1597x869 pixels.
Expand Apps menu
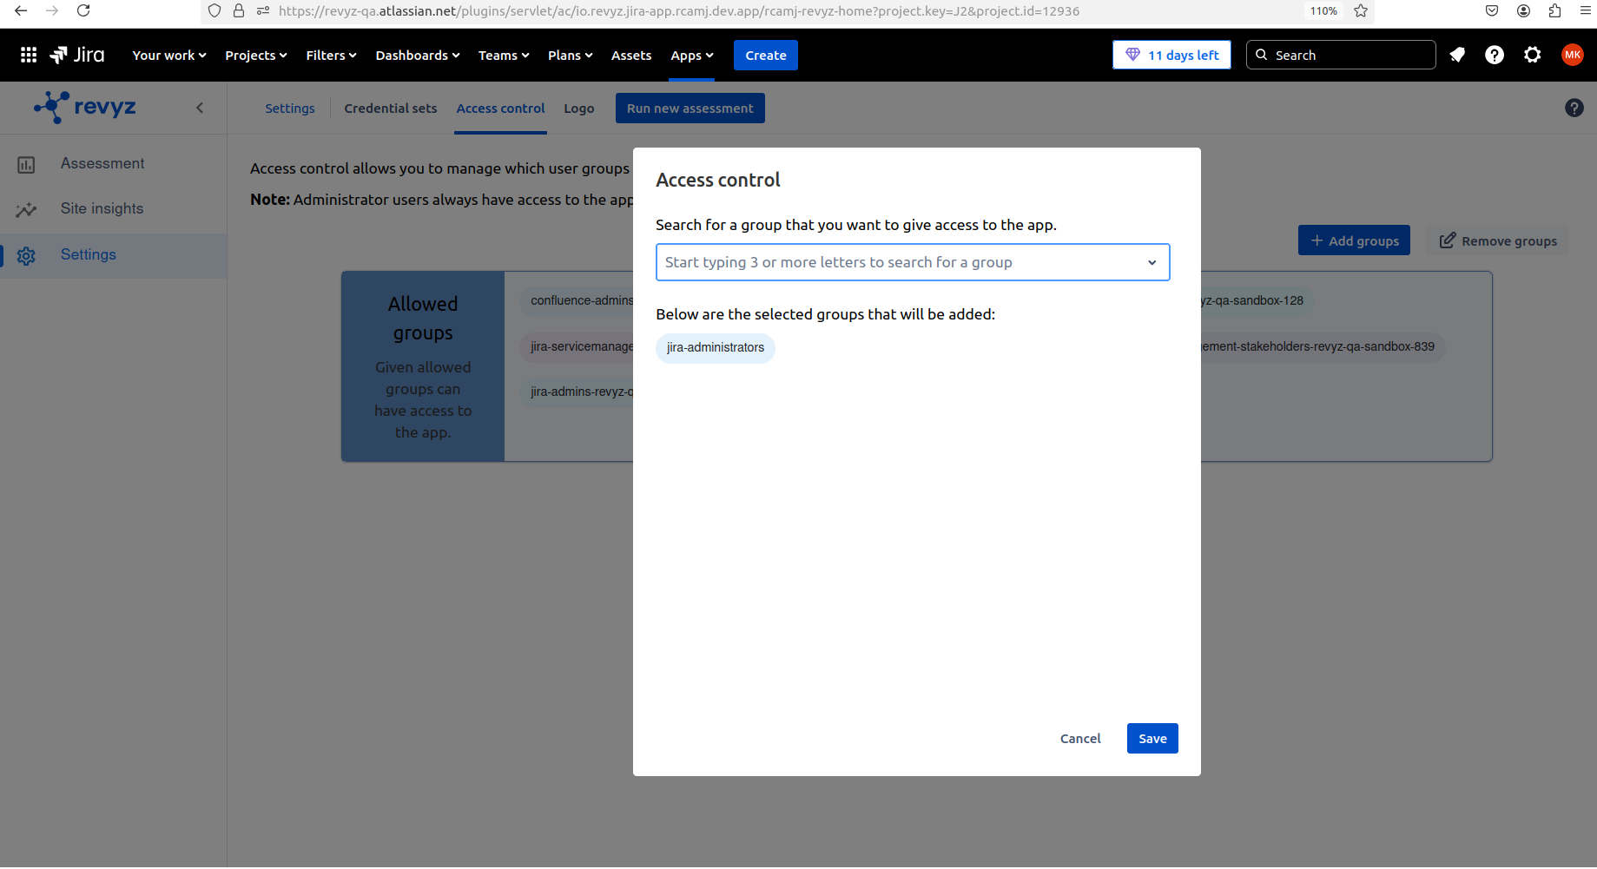pos(692,55)
